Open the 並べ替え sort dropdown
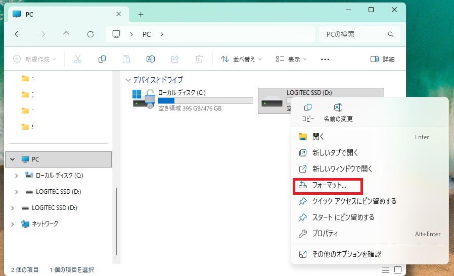The width and height of the screenshot is (454, 276). [x=241, y=59]
